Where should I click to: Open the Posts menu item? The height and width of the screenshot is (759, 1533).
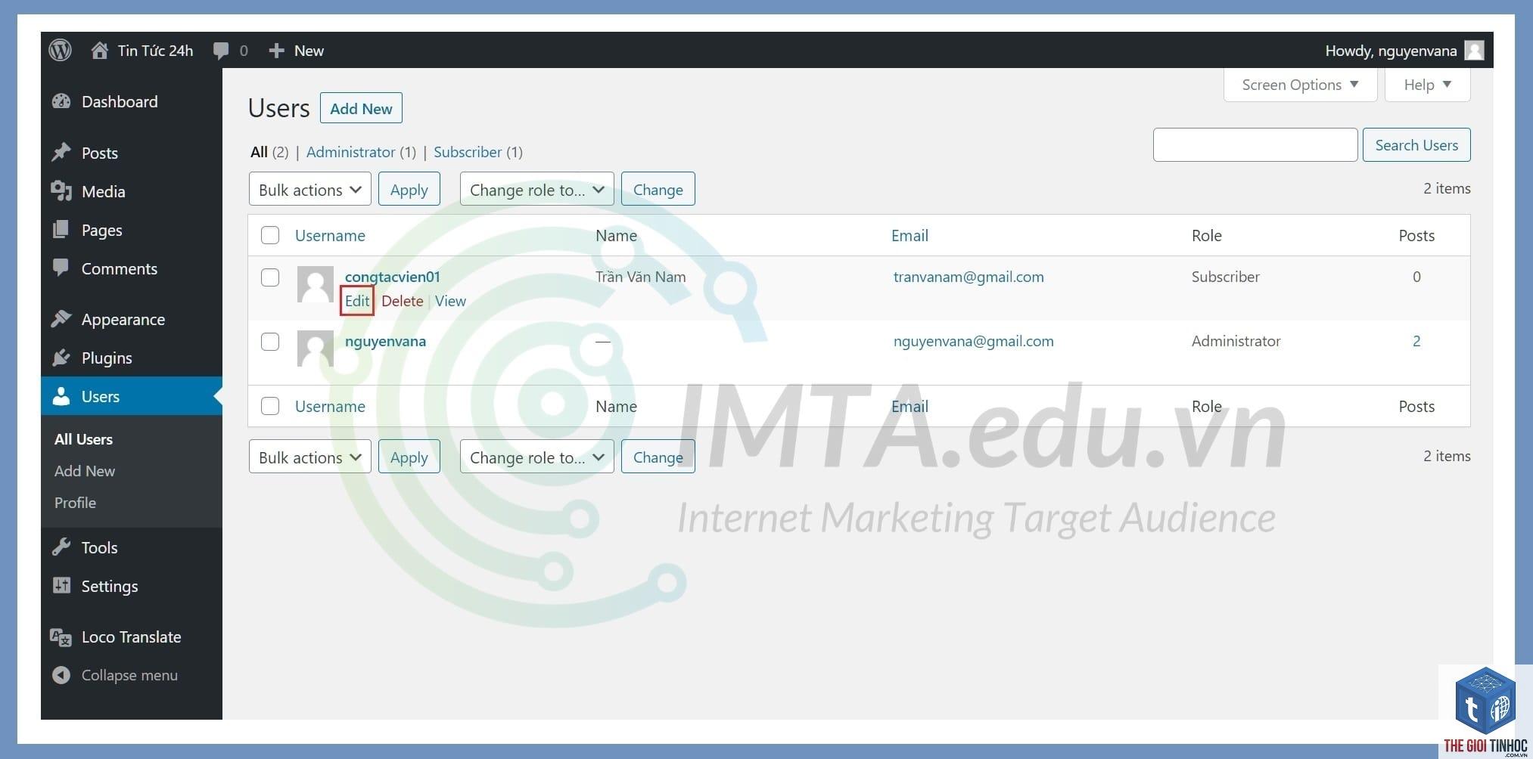click(x=100, y=153)
